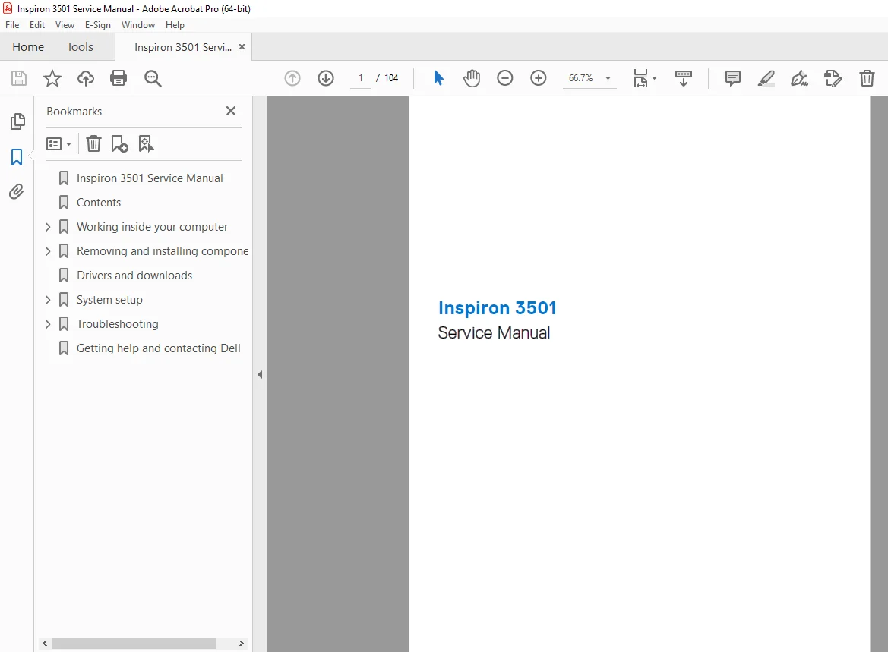Toggle the Bookmarks side panel icon
The height and width of the screenshot is (652, 888).
pyautogui.click(x=17, y=157)
